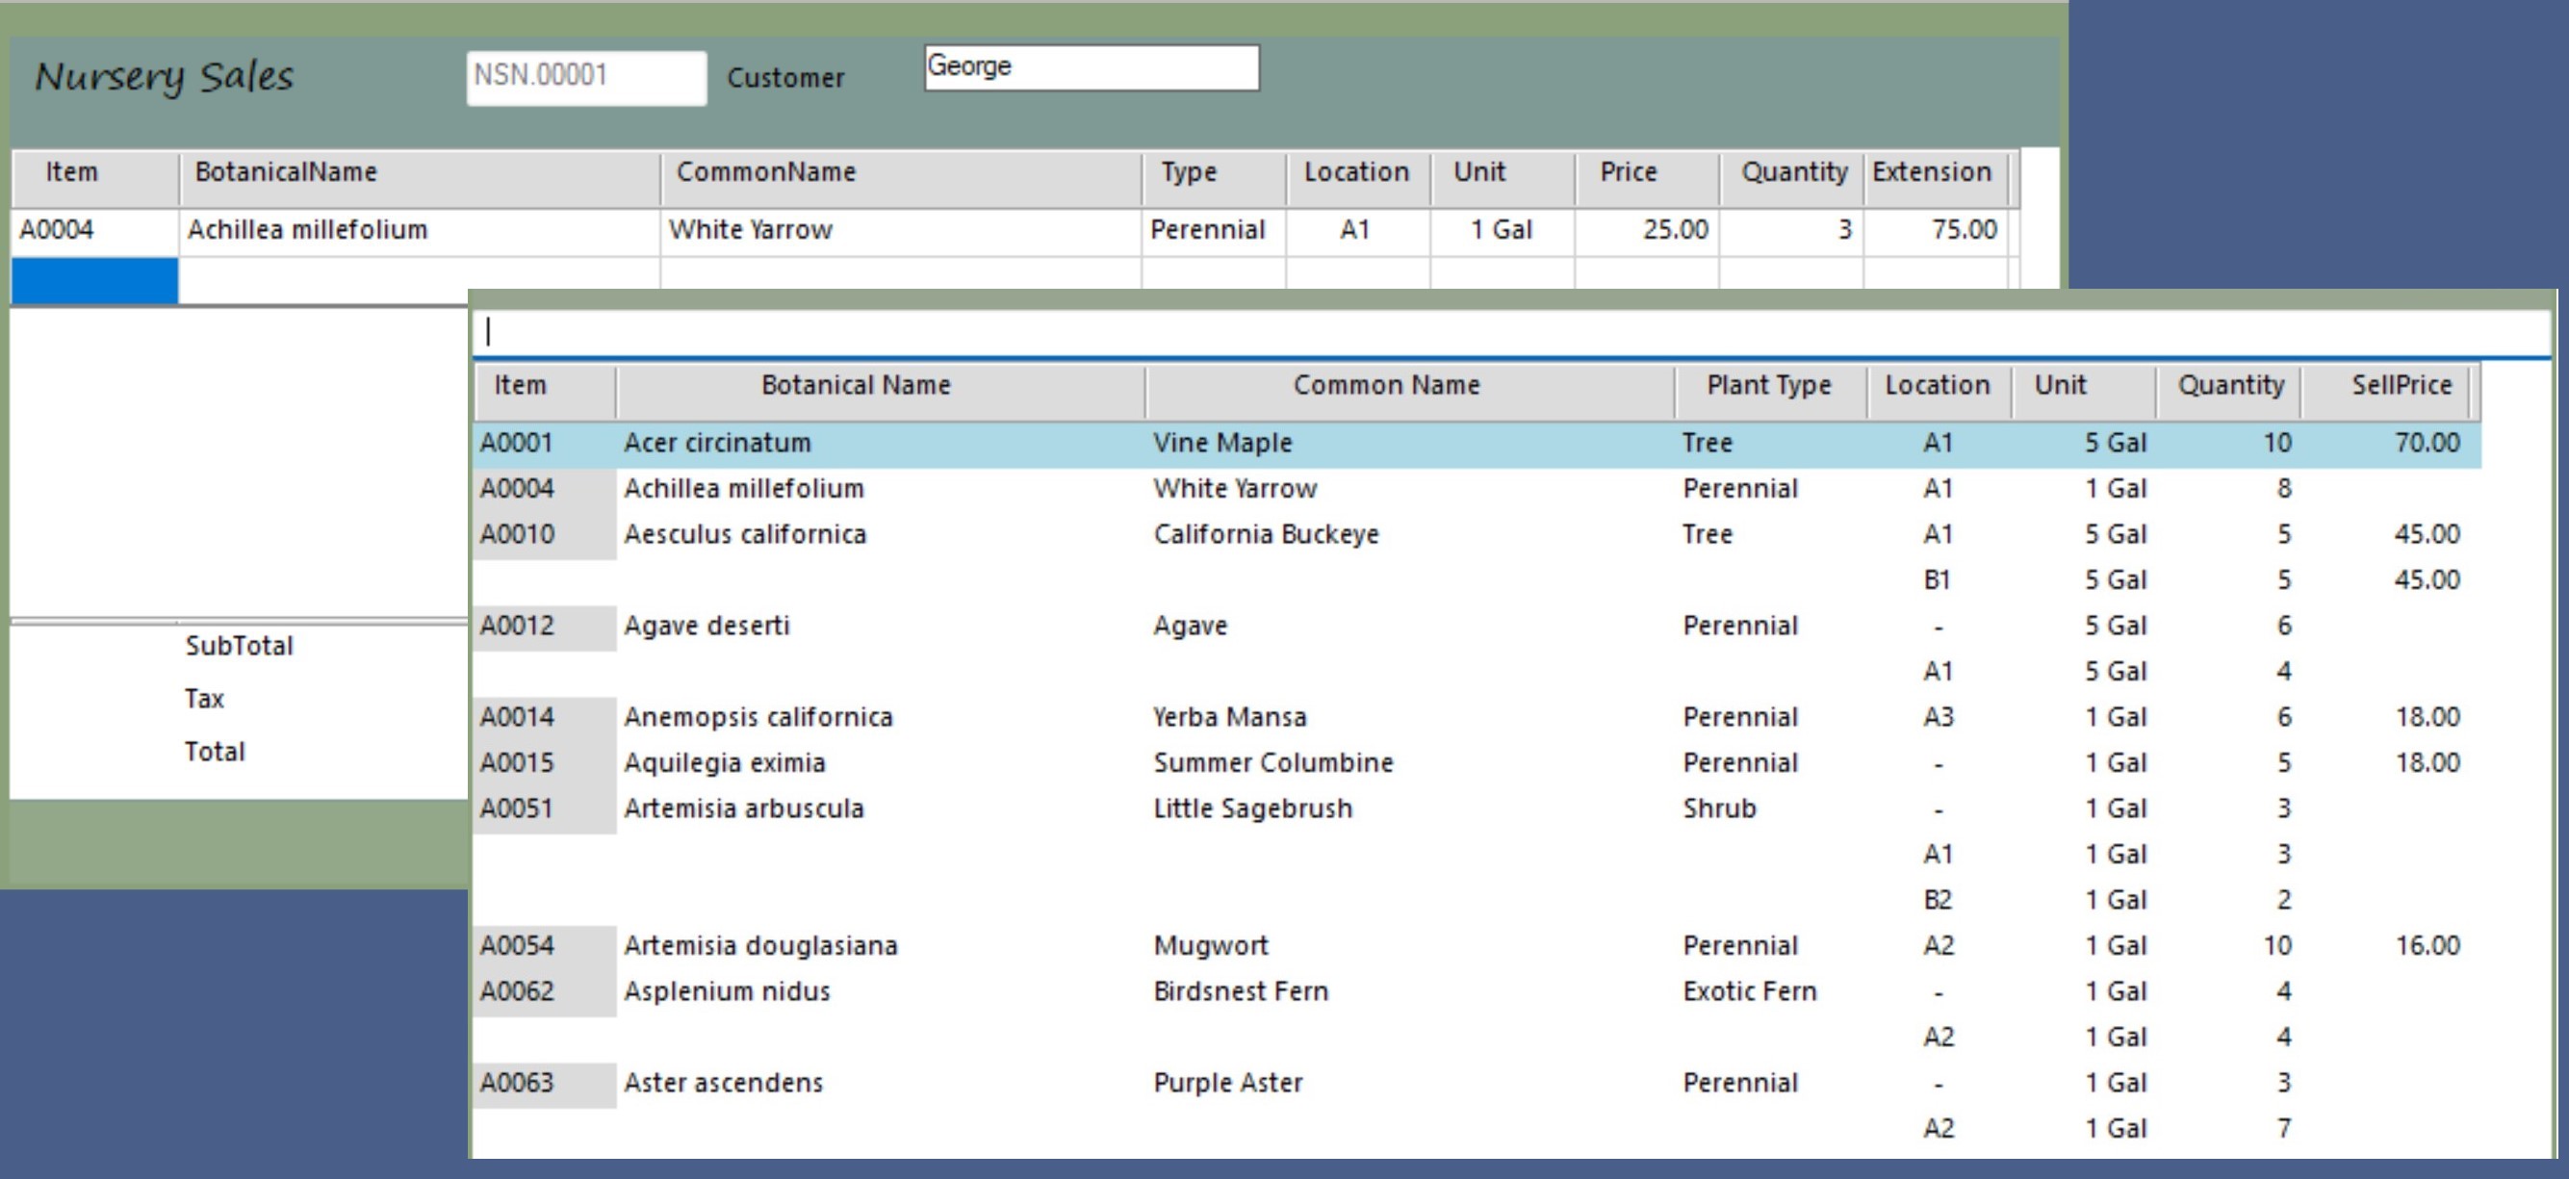Select the A0001 Acer circinatum row
The image size is (2569, 1179).
(x=717, y=443)
